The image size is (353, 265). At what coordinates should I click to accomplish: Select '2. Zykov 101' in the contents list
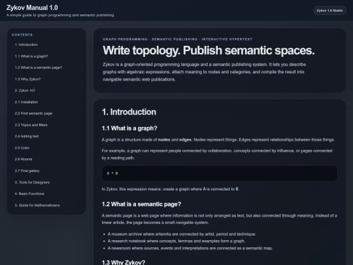tap(25, 90)
